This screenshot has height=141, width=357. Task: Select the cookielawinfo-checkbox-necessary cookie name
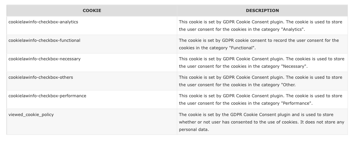tap(45, 59)
